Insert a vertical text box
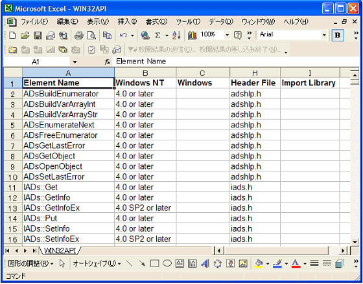The width and height of the screenshot is (363, 284). (192, 263)
